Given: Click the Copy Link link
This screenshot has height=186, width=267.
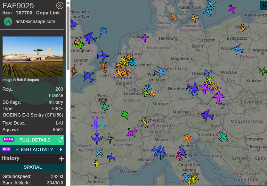Looking at the screenshot, I should click(48, 13).
